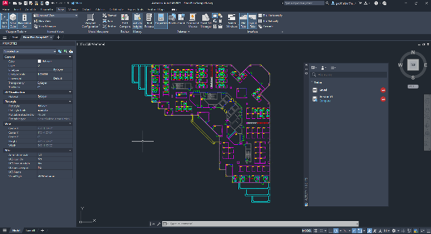Click the Color swatch in the Properties panel
The image size is (431, 234).
pyautogui.click(x=39, y=61)
